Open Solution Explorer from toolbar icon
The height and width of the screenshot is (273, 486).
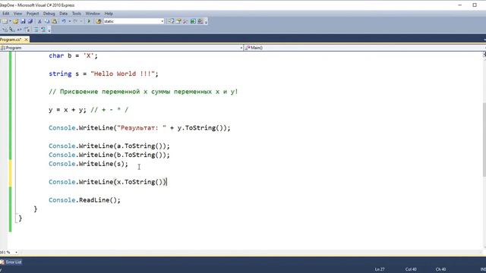(171, 21)
